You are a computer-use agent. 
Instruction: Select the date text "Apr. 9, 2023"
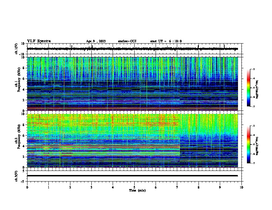pos(96,41)
